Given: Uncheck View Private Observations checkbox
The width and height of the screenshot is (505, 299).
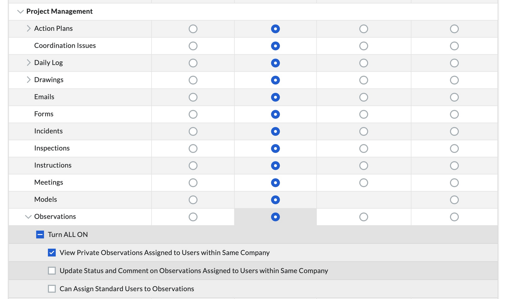Looking at the screenshot, I should click(x=52, y=253).
